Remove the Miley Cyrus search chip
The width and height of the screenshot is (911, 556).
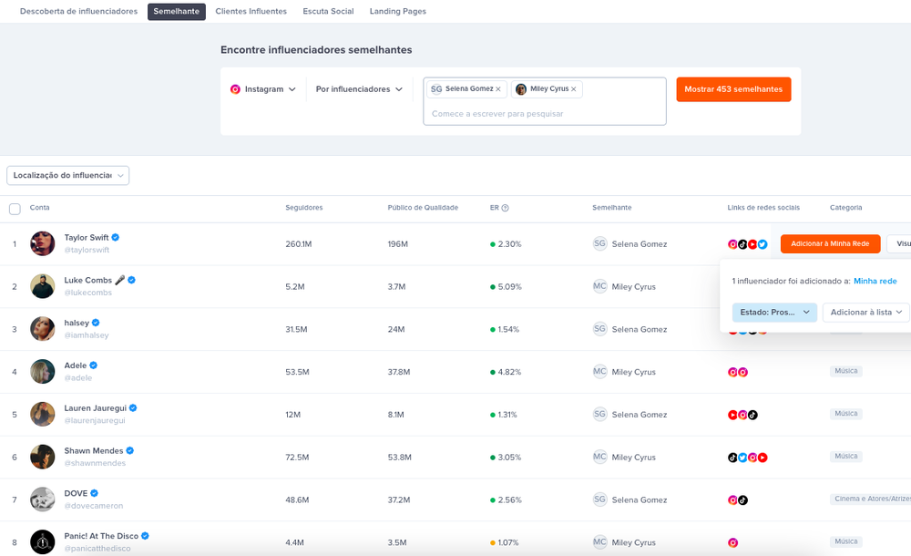573,89
